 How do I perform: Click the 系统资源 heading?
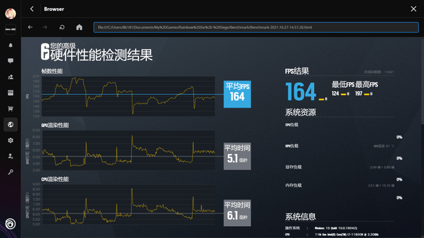tap(300, 112)
